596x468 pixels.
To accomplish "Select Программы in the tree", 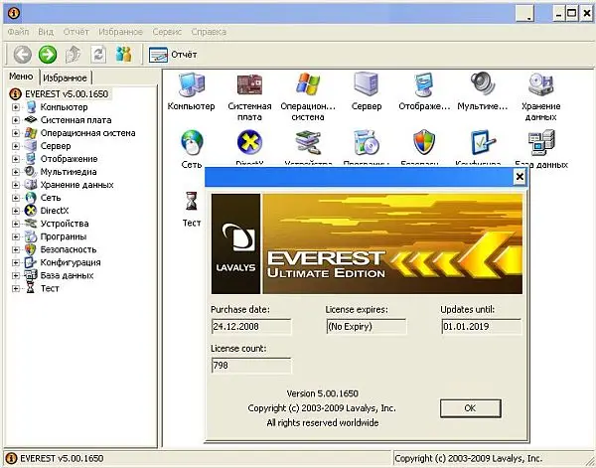I will 64,236.
